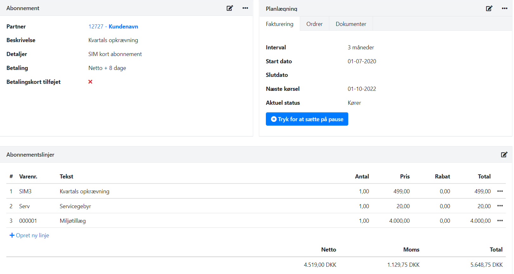Viewport: 514px width, 274px height.
Task: Select the Fakturering tab
Action: [x=279, y=24]
